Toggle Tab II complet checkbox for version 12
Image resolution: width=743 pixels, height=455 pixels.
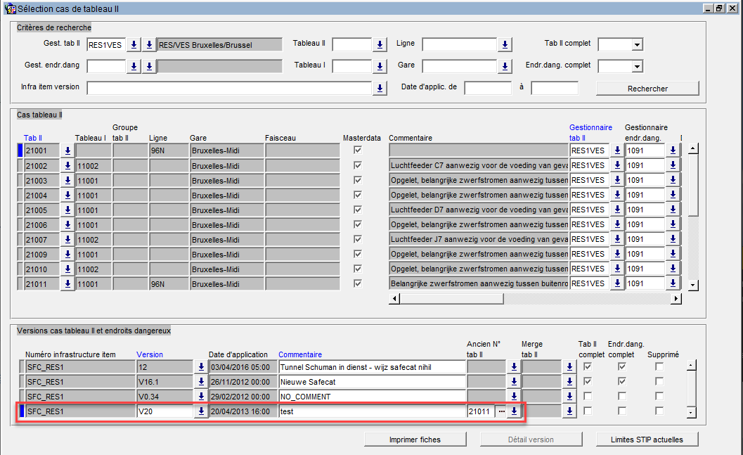tap(588, 366)
